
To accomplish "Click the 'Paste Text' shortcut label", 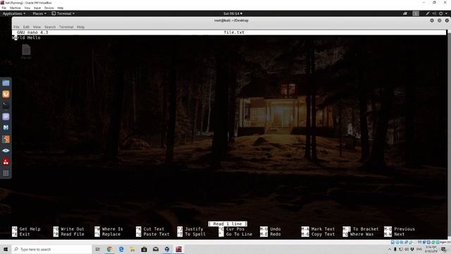I will click(156, 234).
